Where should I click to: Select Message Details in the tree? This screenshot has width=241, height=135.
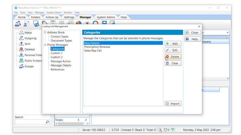61,65
